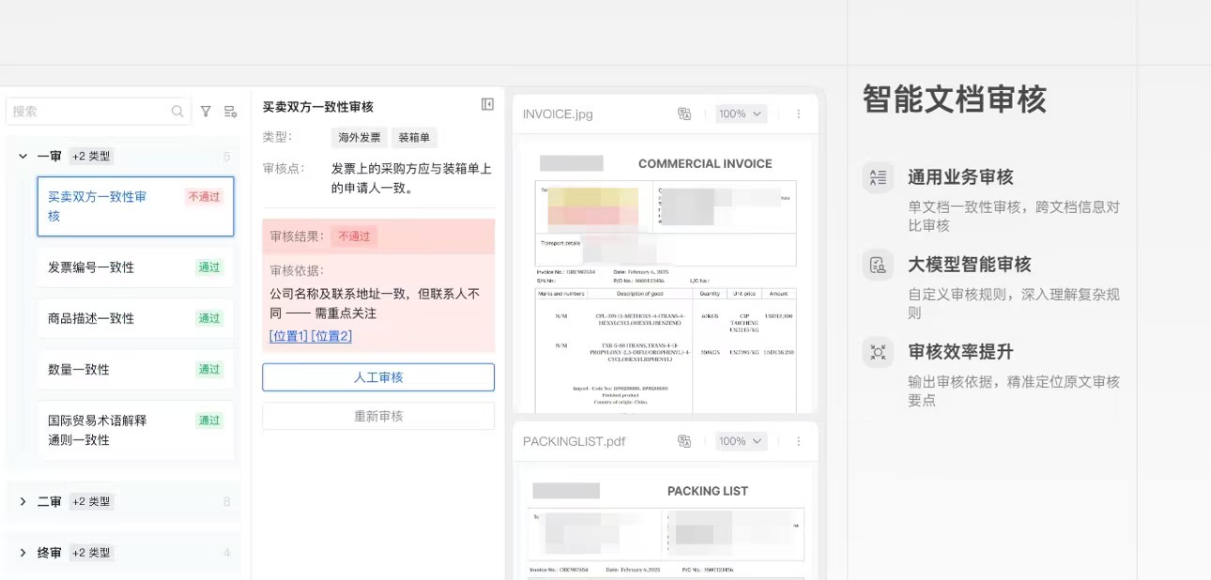Collapse the detail panel via sidebar icon
Viewport: 1211px width, 580px height.
click(487, 104)
